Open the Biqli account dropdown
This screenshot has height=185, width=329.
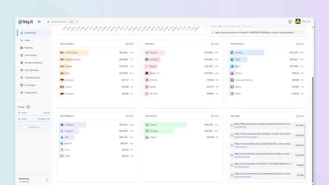(306, 21)
